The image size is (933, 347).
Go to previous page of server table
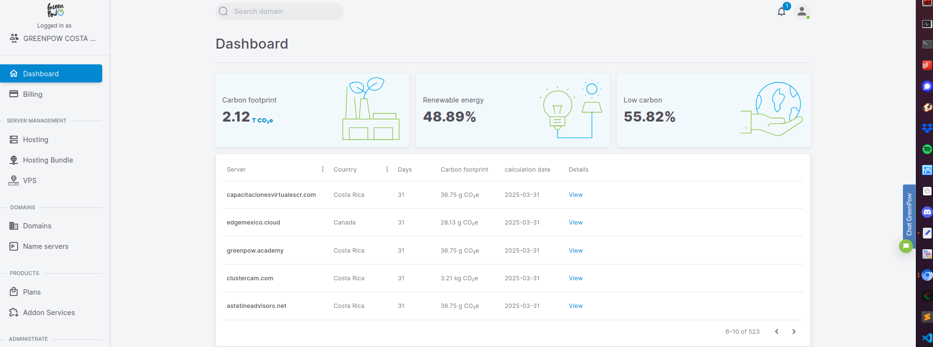(x=776, y=332)
